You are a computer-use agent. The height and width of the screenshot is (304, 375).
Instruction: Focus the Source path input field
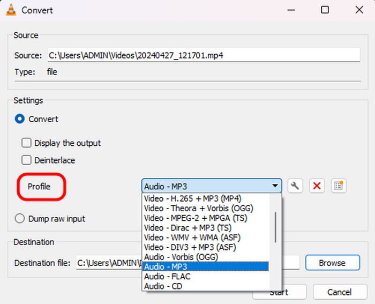204,55
